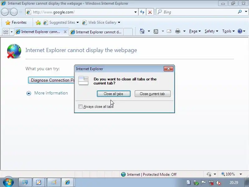This screenshot has width=249, height=187.
Task: Expand the More information arrow
Action: click(x=29, y=93)
